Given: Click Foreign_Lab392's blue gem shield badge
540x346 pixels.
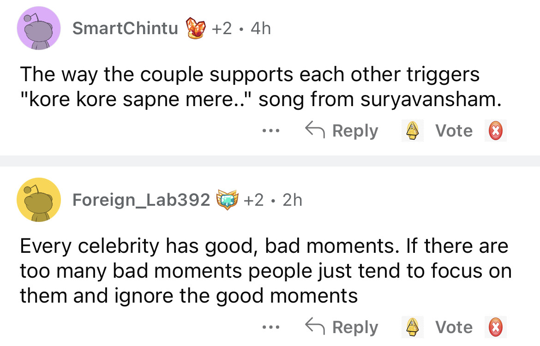Looking at the screenshot, I should click(x=227, y=200).
